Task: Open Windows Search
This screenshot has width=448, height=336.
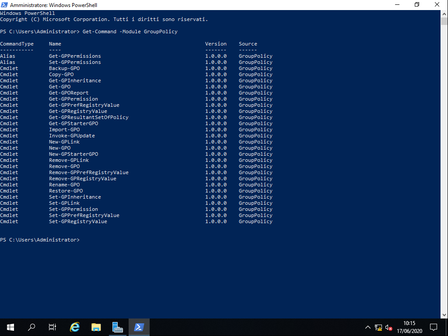Action: coord(31,327)
